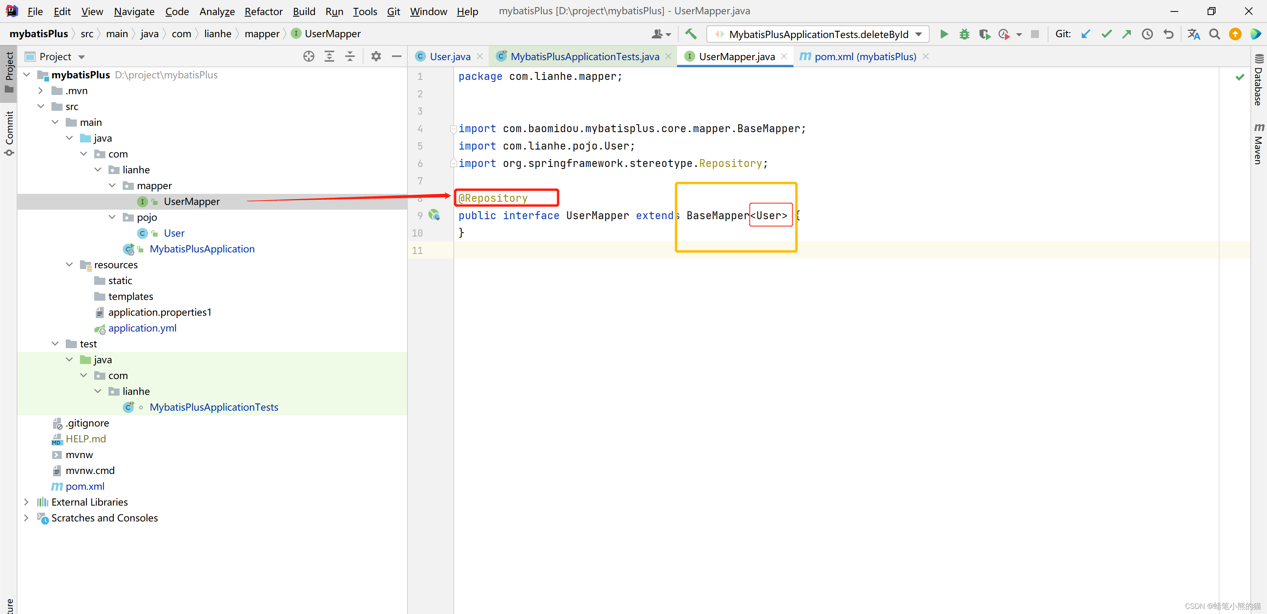Open Project panel settings gear
This screenshot has width=1267, height=614.
[376, 56]
